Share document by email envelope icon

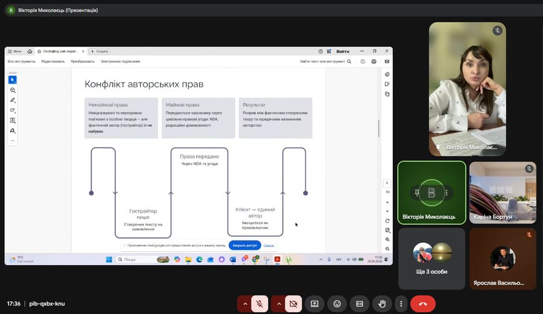click(x=387, y=61)
